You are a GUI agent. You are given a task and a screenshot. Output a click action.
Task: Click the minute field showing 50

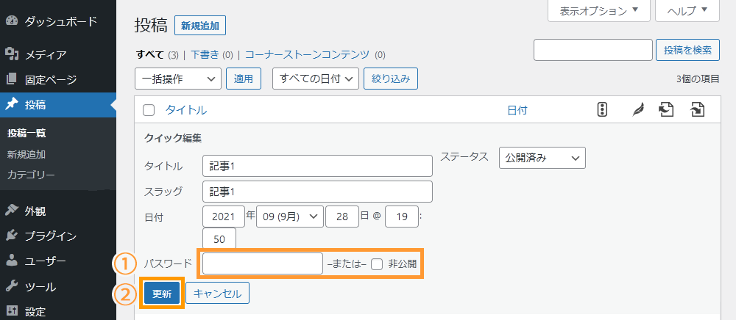pyautogui.click(x=219, y=239)
